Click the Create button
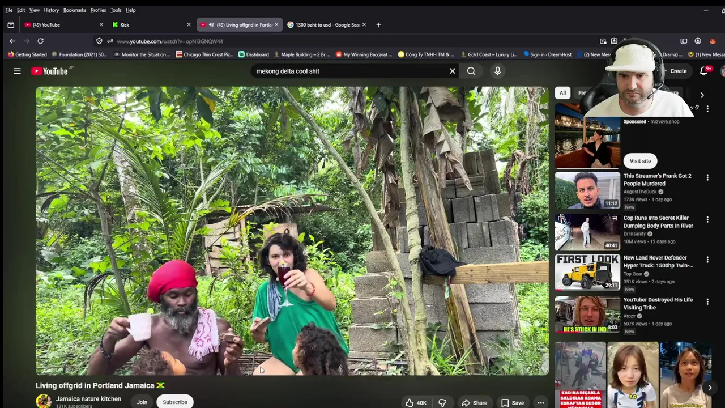The height and width of the screenshot is (408, 725). (x=677, y=71)
